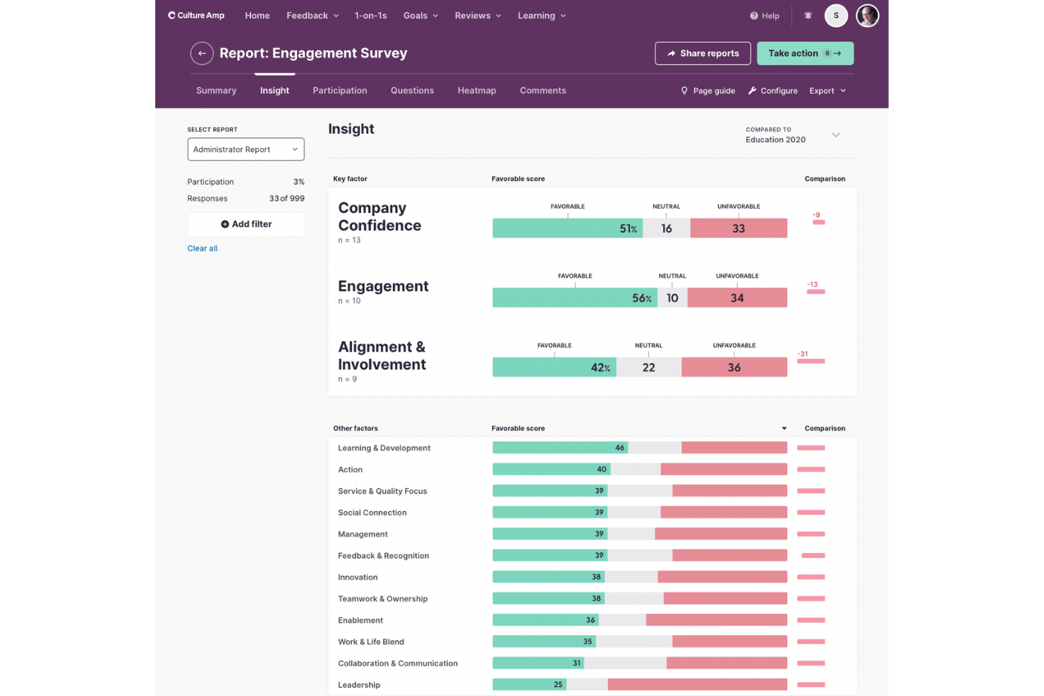The height and width of the screenshot is (696, 1044).
Task: Click the -31 comparison indicator
Action: pos(811,358)
